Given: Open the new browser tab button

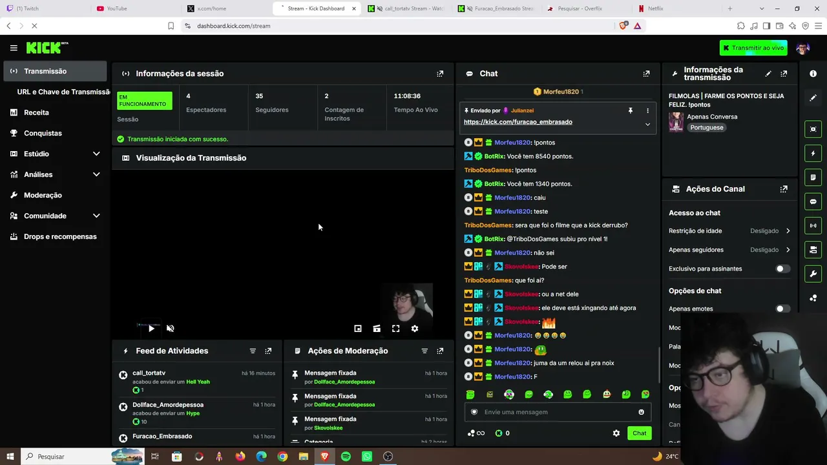Looking at the screenshot, I should tap(730, 8).
